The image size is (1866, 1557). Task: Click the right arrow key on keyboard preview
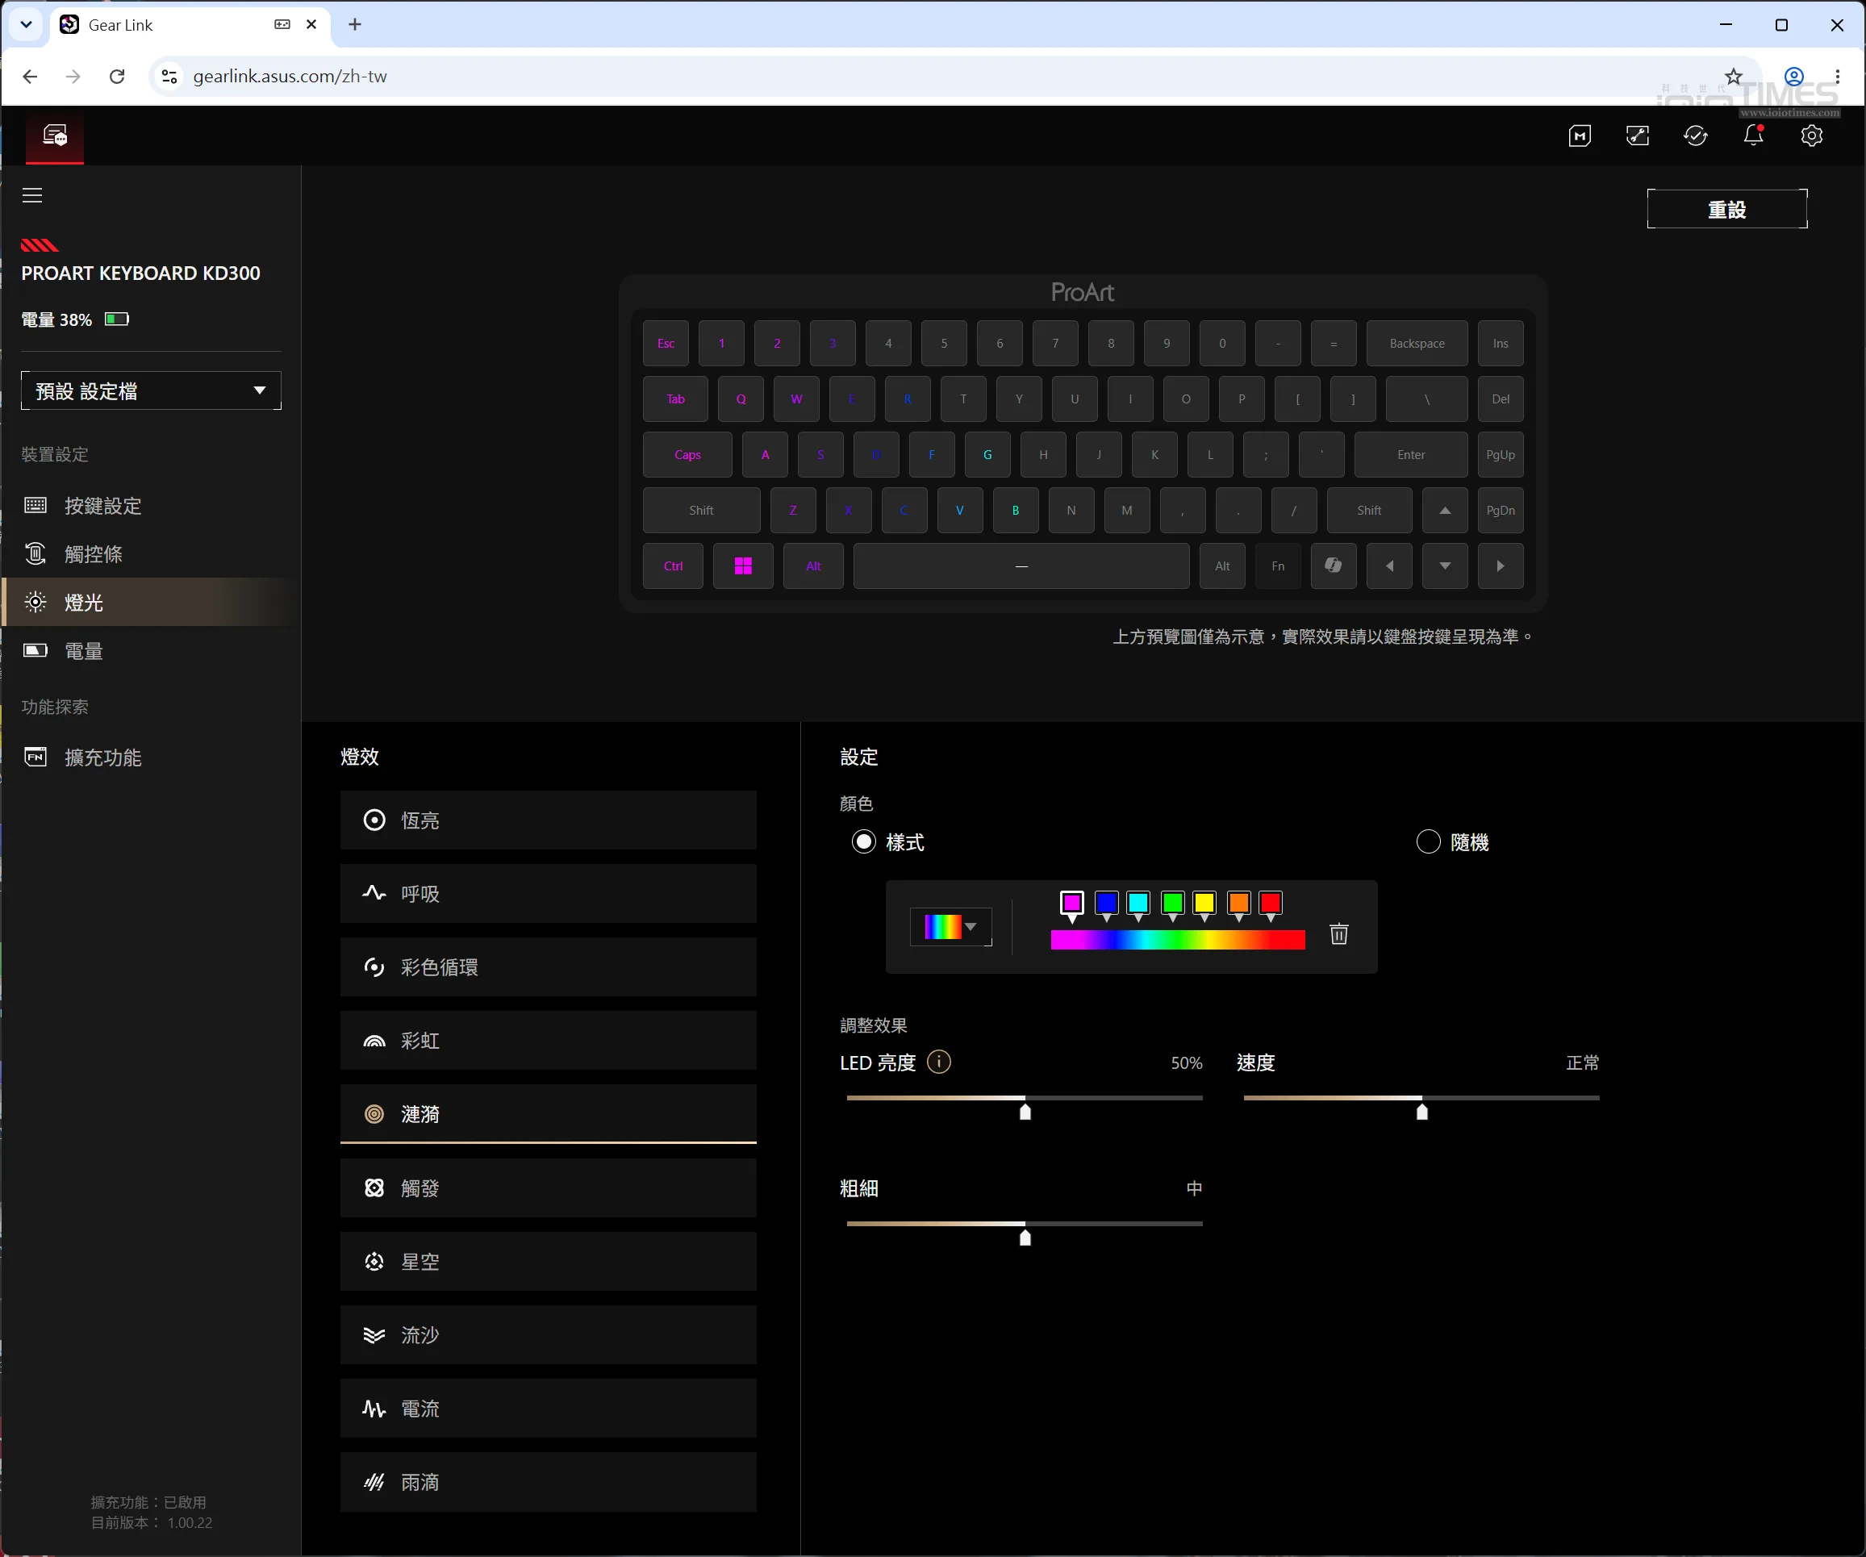tap(1501, 566)
